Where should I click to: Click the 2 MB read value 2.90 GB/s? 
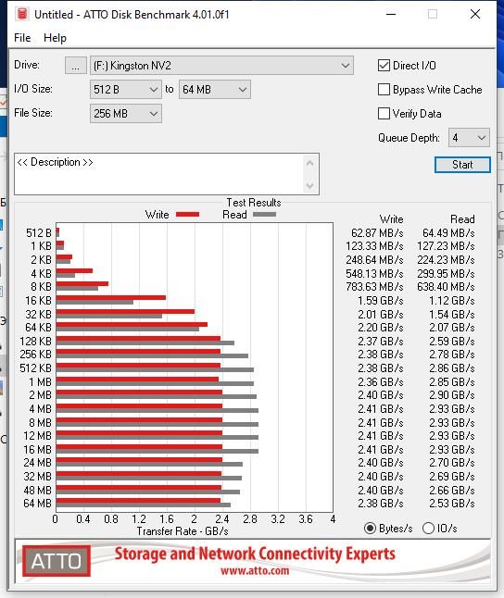(x=452, y=395)
